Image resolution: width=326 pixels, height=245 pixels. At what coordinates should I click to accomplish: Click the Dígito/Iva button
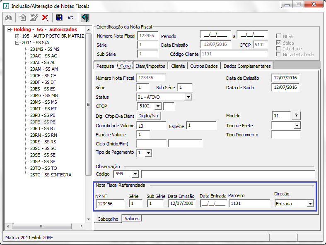coord(148,116)
